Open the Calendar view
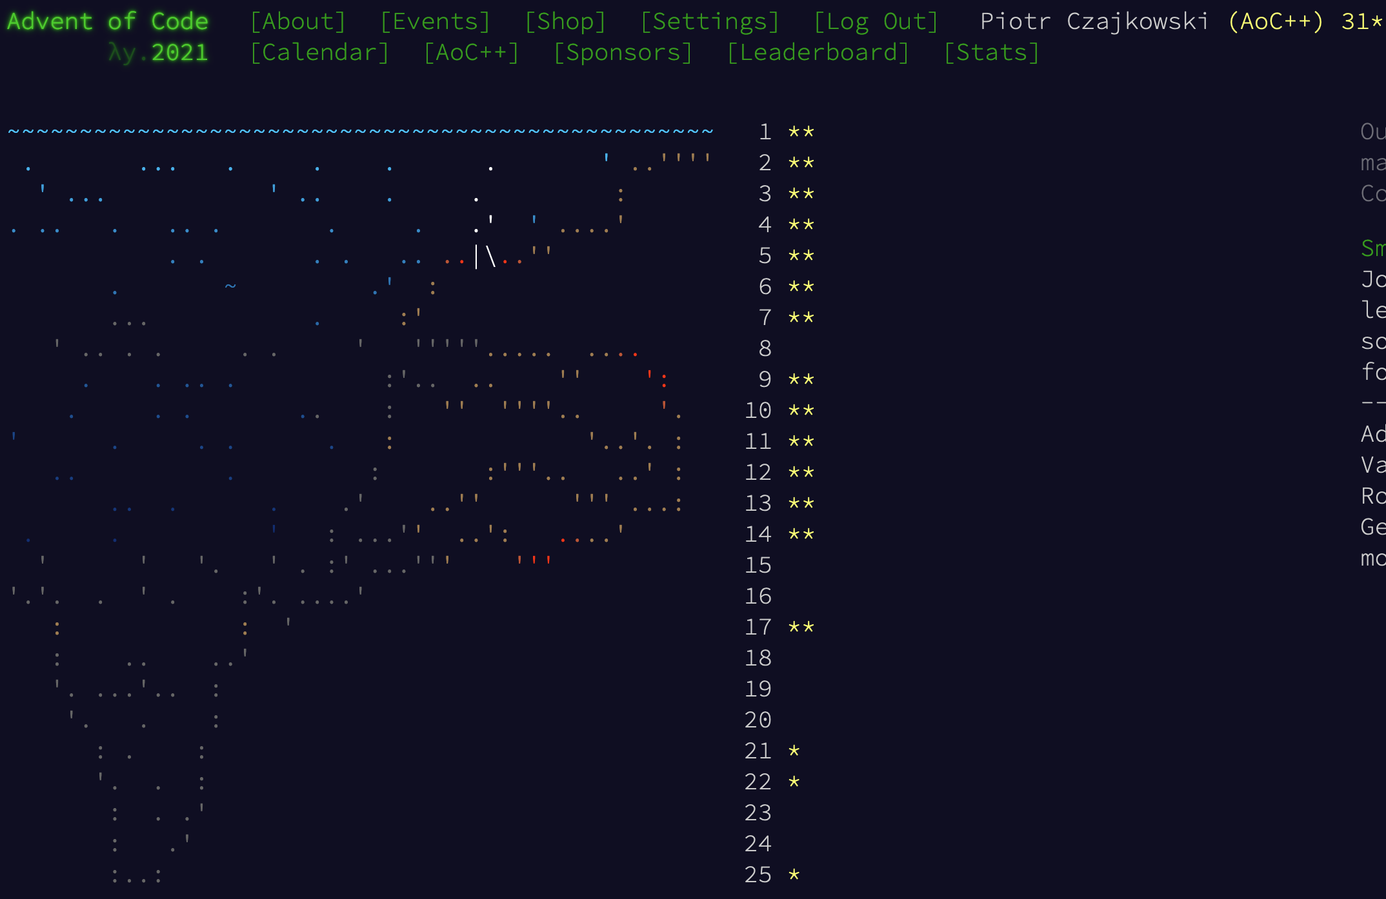1386x899 pixels. click(308, 52)
